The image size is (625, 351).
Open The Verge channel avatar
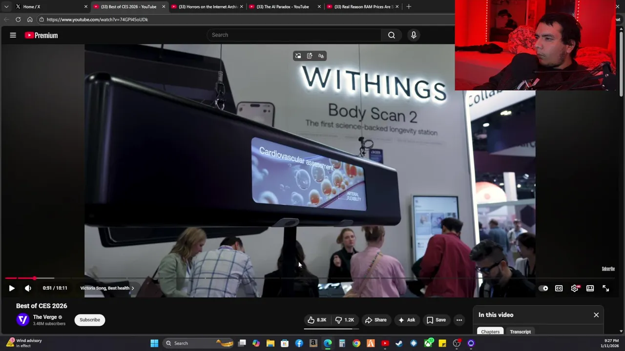coord(22,320)
